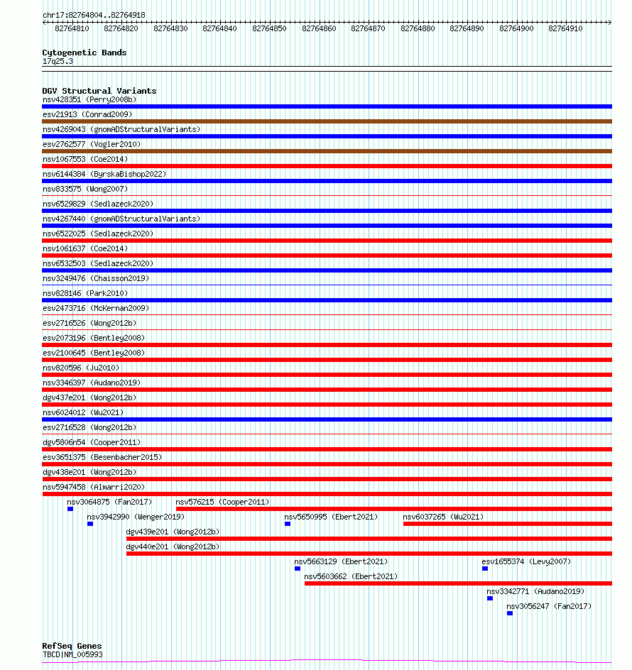Click dgv439e201 (Wong2012b) label
Image resolution: width=632 pixels, height=670 pixels.
(173, 532)
